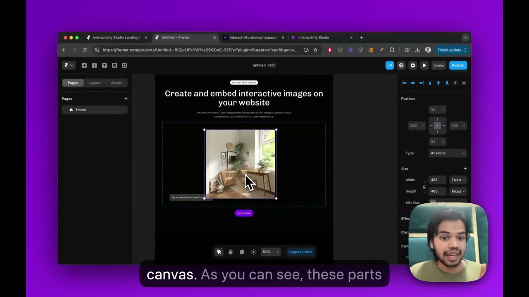529x297 pixels.
Task: Open the Width Fixed sizing dropdown
Action: 458,180
